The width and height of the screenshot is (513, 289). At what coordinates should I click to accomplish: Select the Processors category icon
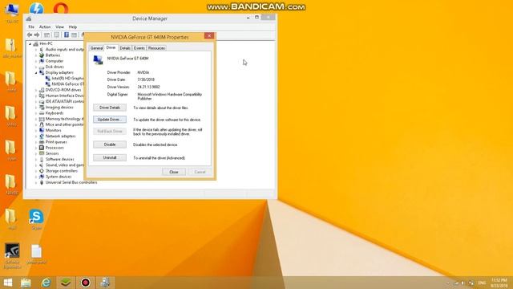(x=42, y=148)
